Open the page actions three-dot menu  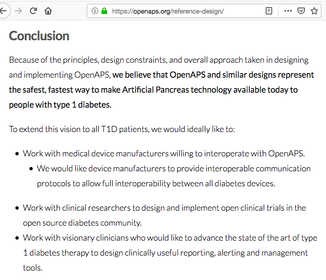288,11
